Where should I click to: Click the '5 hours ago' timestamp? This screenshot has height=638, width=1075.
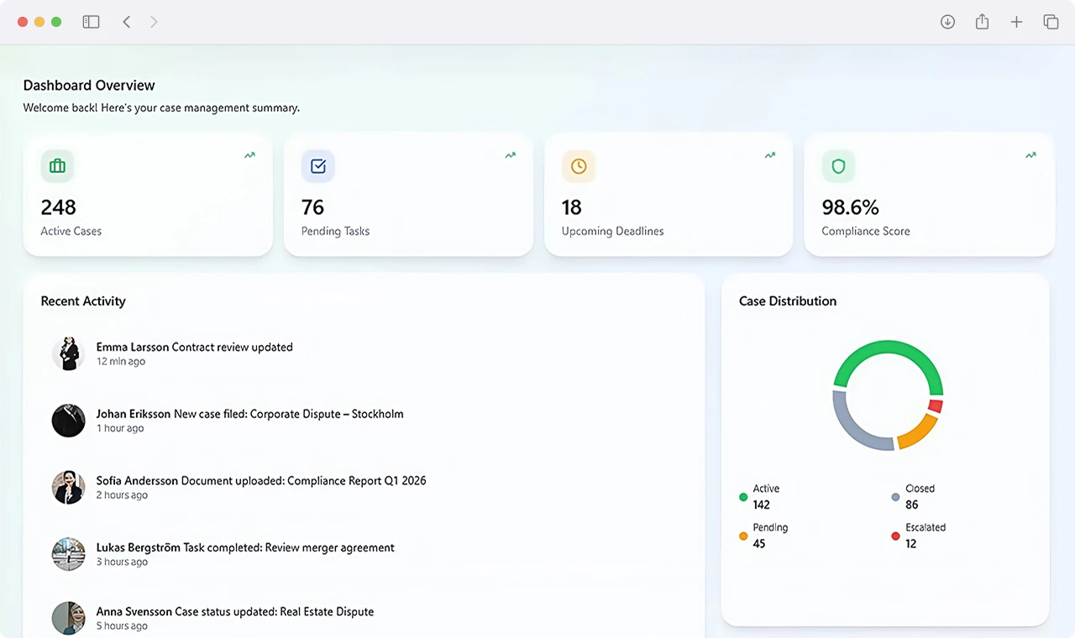click(122, 626)
